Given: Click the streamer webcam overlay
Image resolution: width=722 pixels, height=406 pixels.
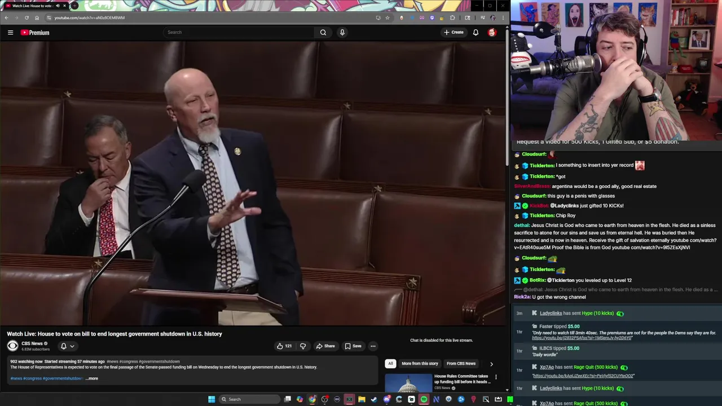Looking at the screenshot, I should (x=617, y=70).
